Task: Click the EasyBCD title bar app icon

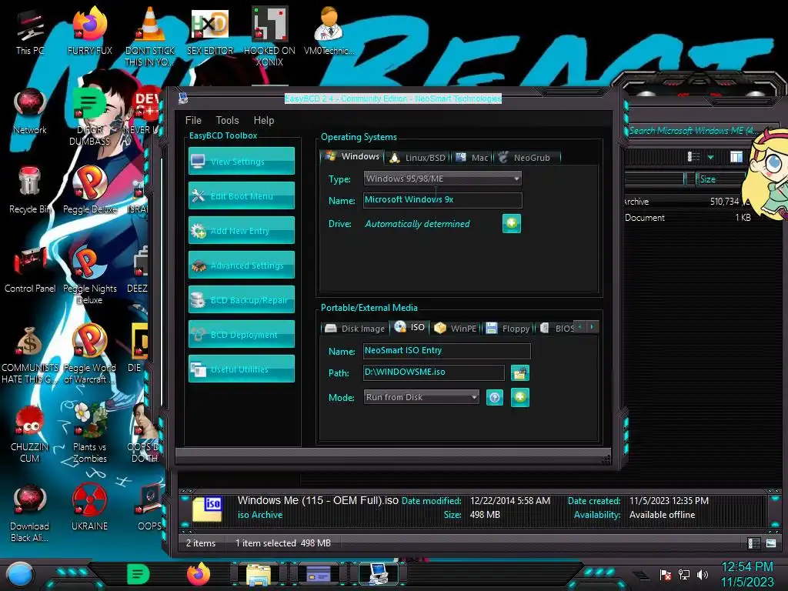Action: 183,98
